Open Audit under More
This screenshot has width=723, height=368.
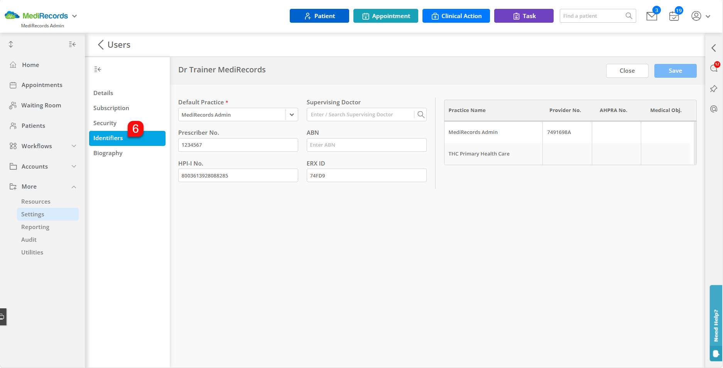click(x=29, y=240)
